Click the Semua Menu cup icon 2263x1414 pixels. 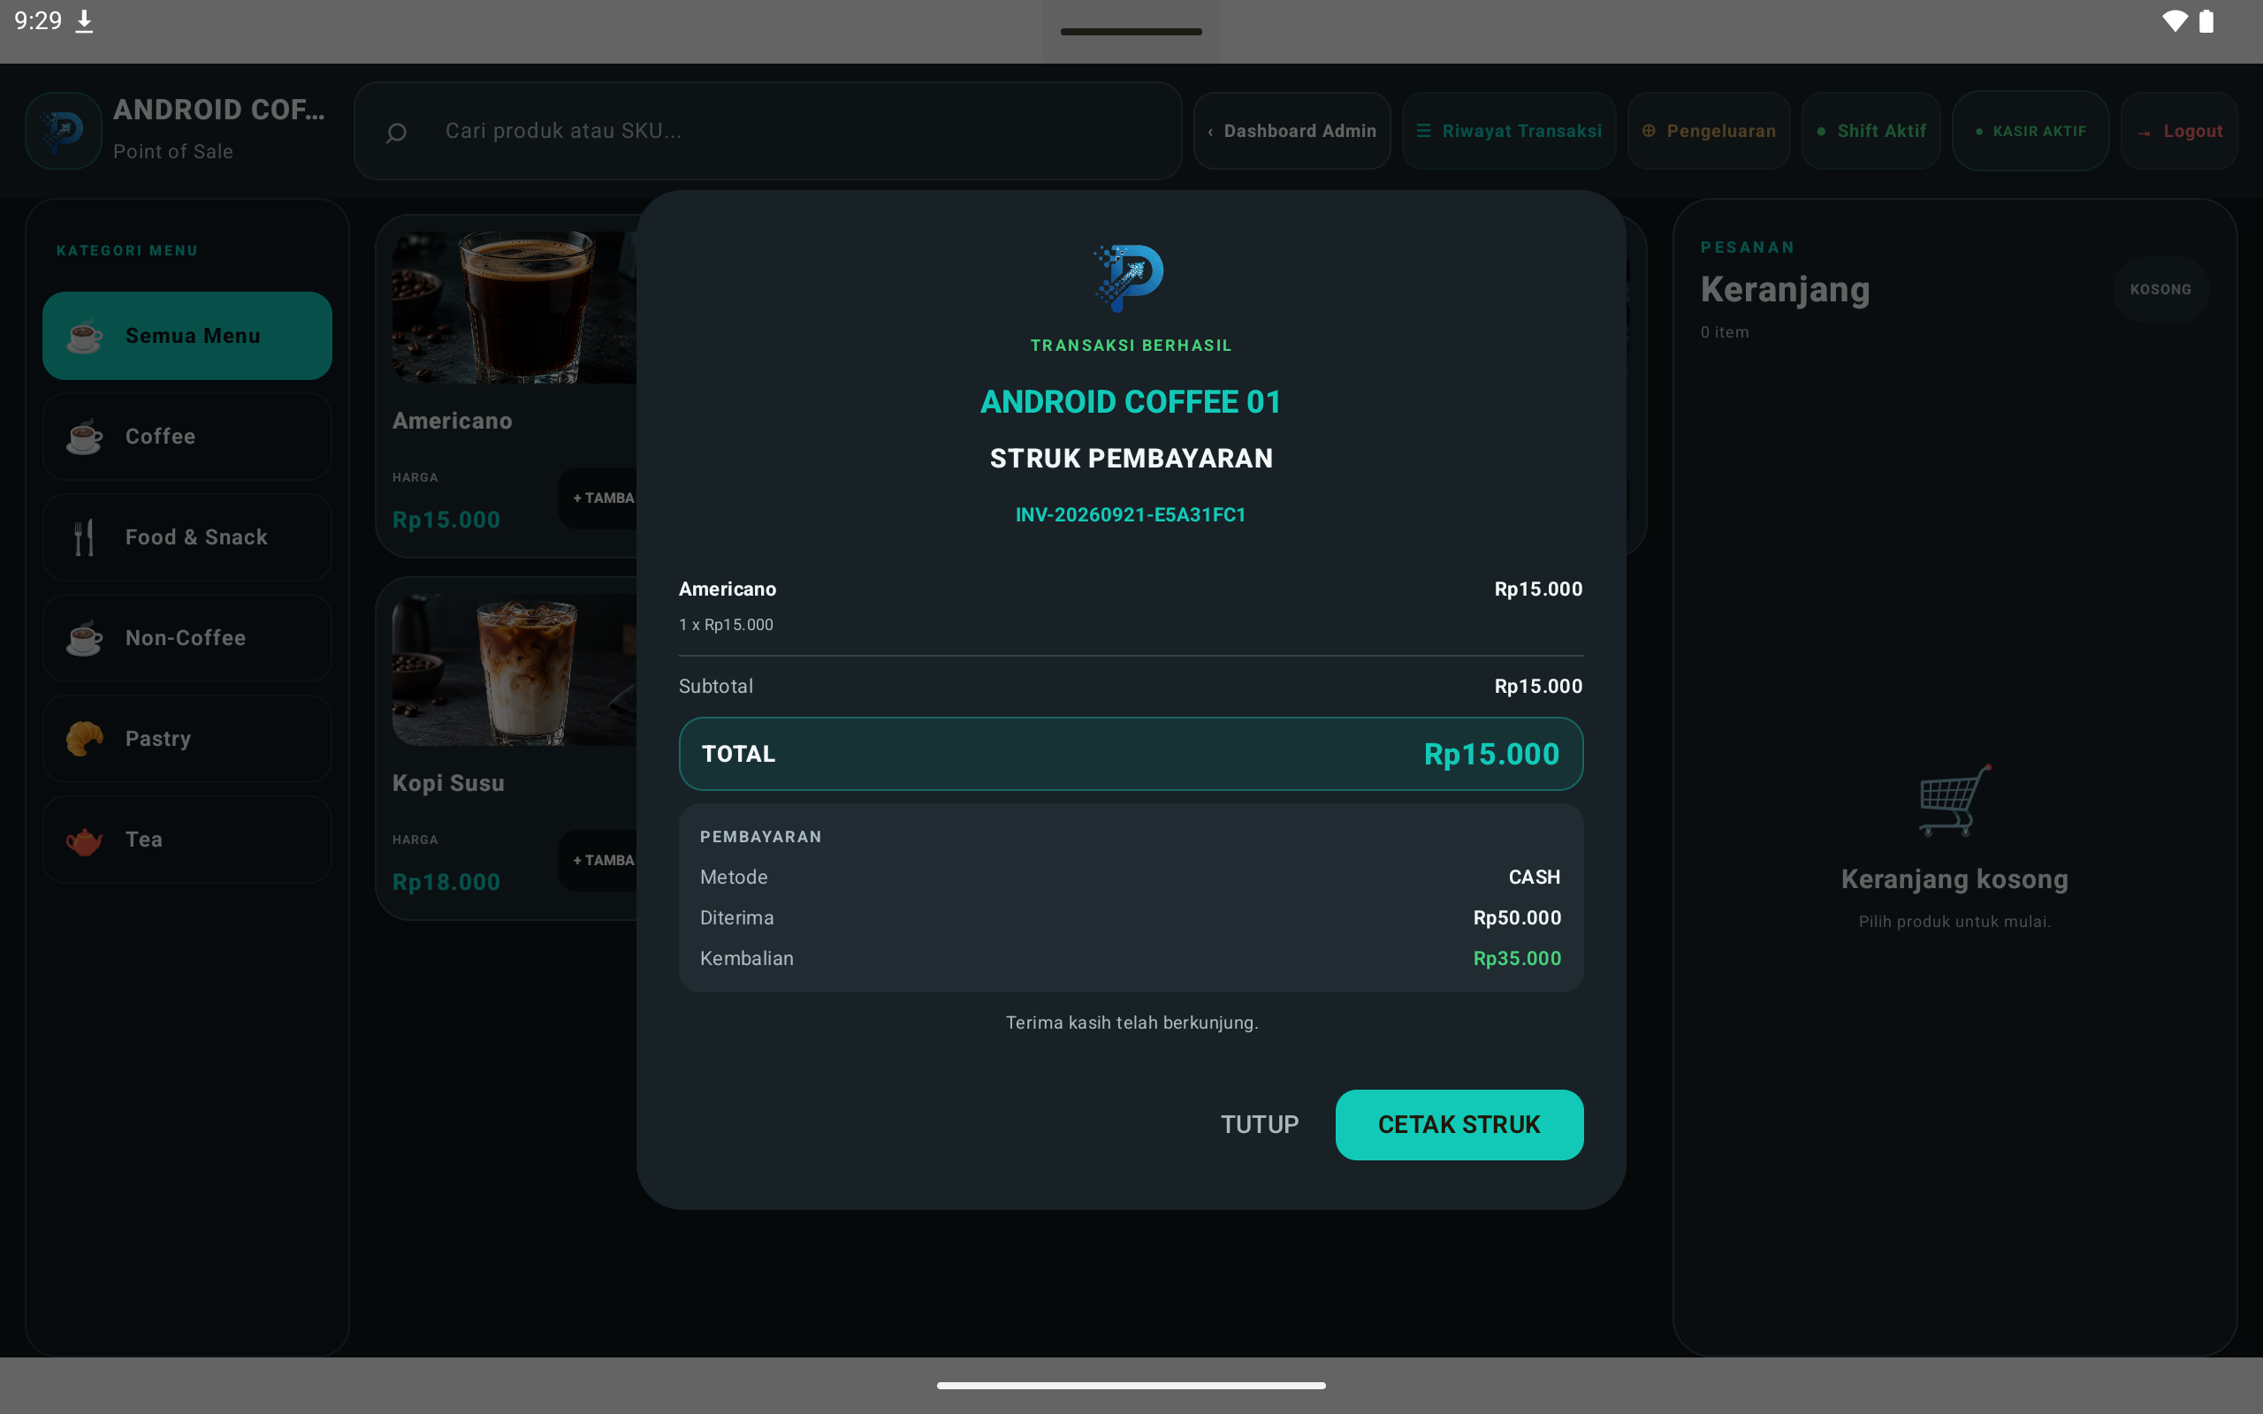(84, 336)
